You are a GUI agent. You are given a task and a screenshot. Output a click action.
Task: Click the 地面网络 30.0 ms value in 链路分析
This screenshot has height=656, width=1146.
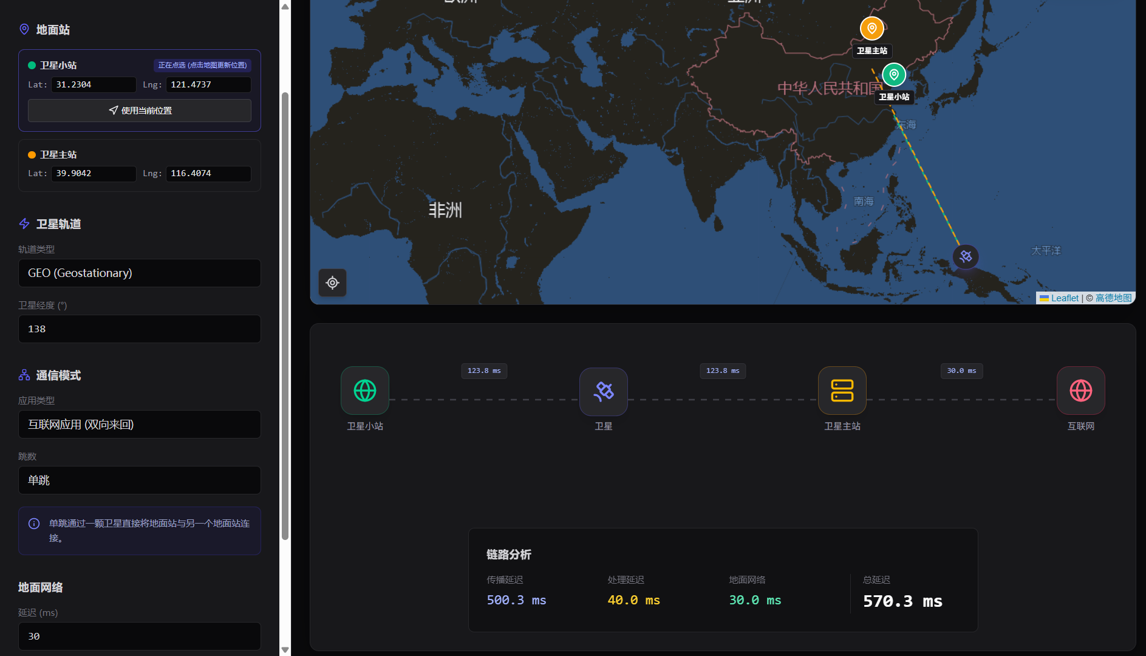tap(755, 600)
